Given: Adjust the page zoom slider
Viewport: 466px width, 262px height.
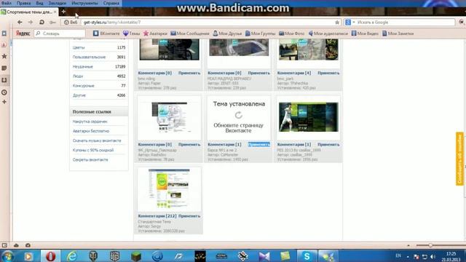Looking at the screenshot, I should coord(430,245).
